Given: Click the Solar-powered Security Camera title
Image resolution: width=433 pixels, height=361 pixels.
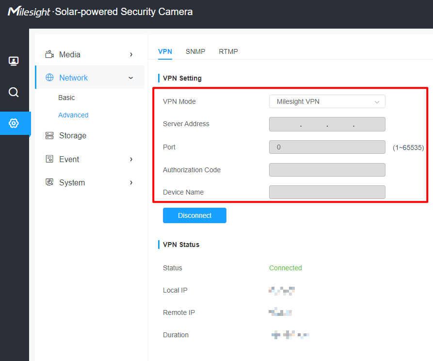Looking at the screenshot, I should [124, 12].
